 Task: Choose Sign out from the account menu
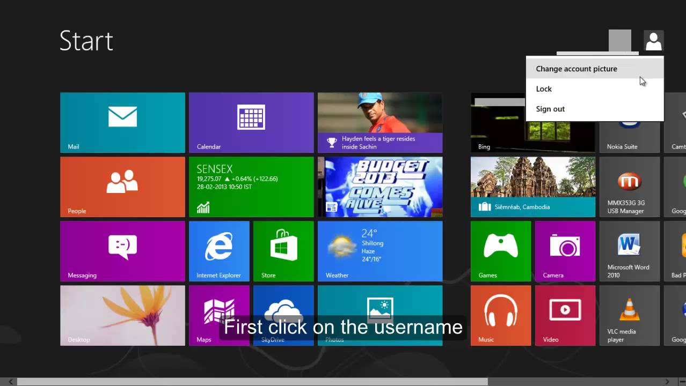point(595,109)
